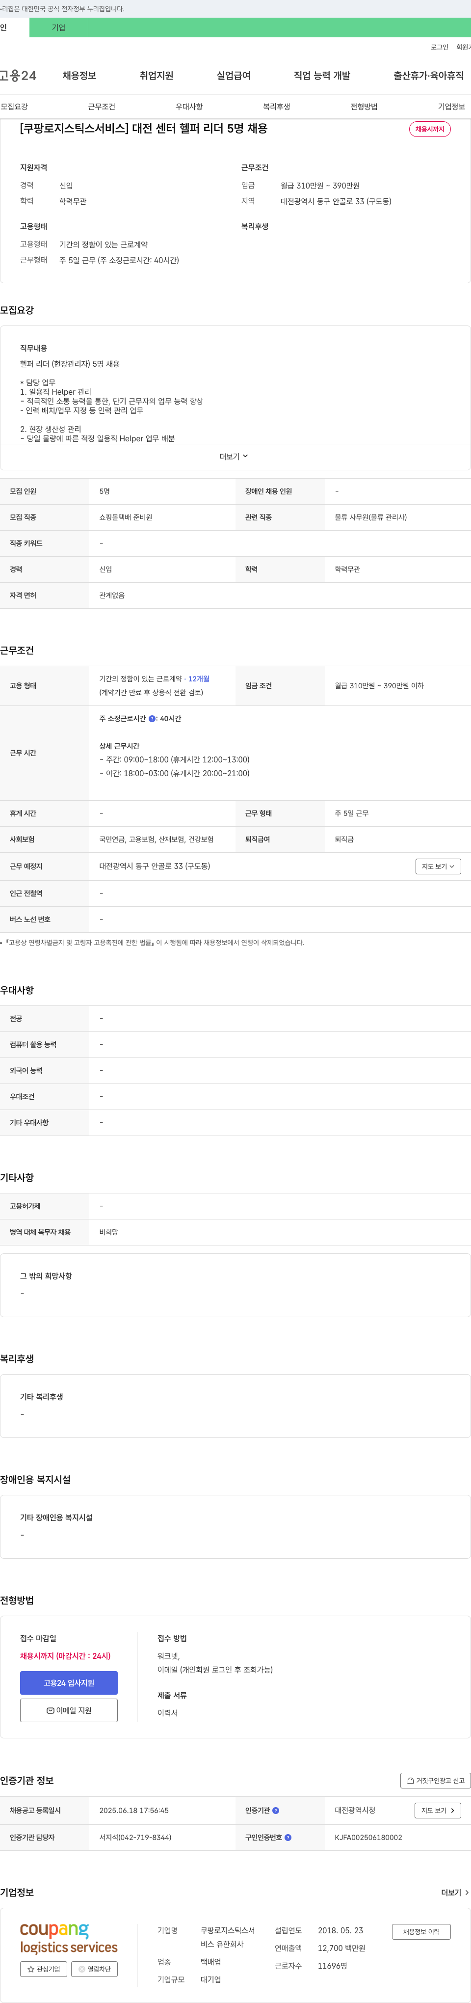
Task: Click 대전광역시 동구 안골로 33 in 근무 예정지 row
Action: click(155, 866)
